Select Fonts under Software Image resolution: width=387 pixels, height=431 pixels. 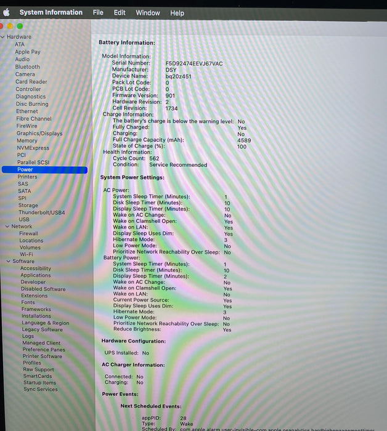point(28,302)
